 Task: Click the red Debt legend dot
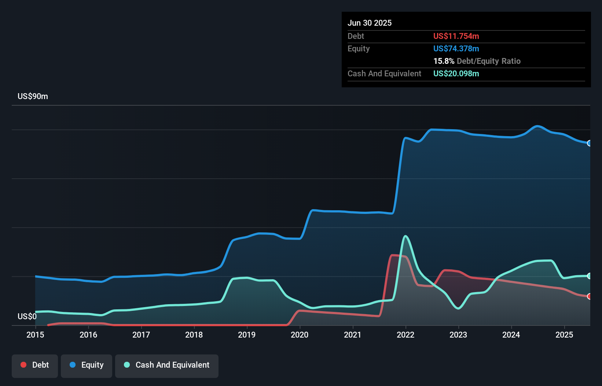(x=23, y=365)
